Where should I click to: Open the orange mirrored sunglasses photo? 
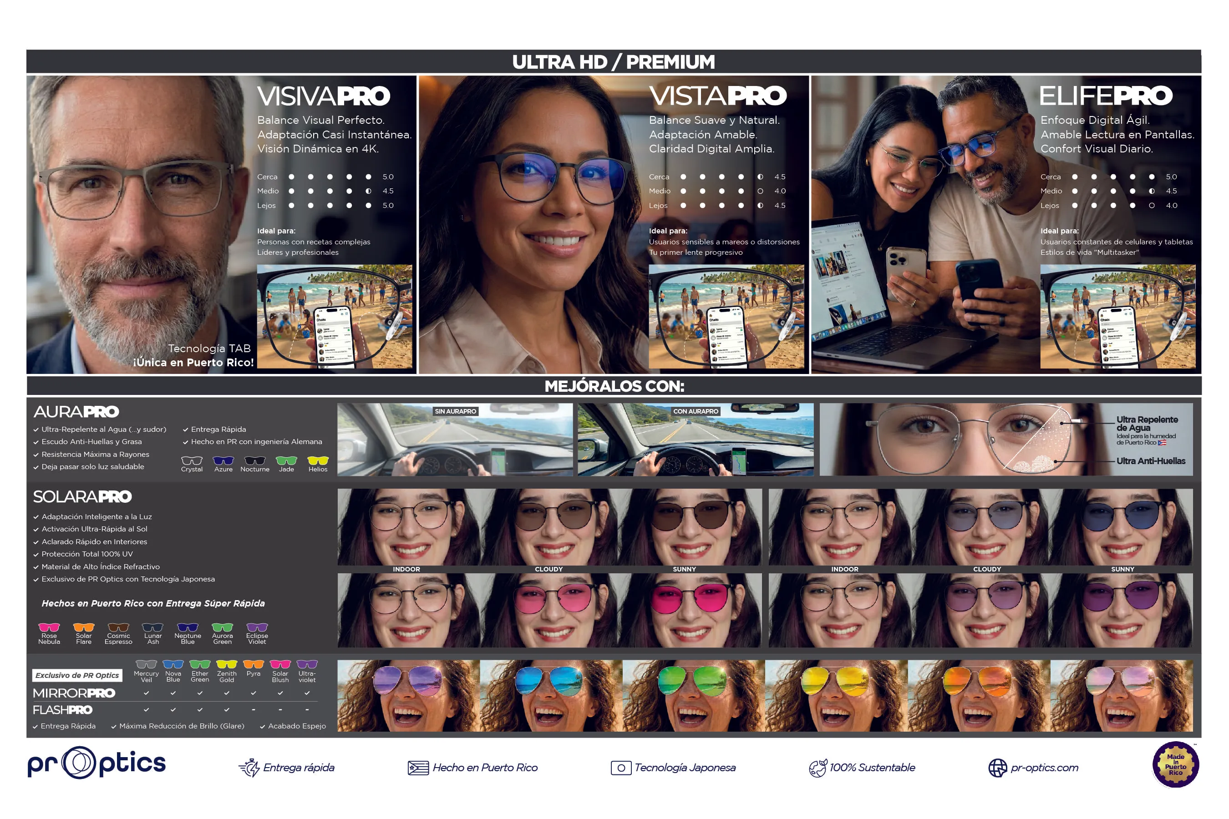pyautogui.click(x=979, y=695)
